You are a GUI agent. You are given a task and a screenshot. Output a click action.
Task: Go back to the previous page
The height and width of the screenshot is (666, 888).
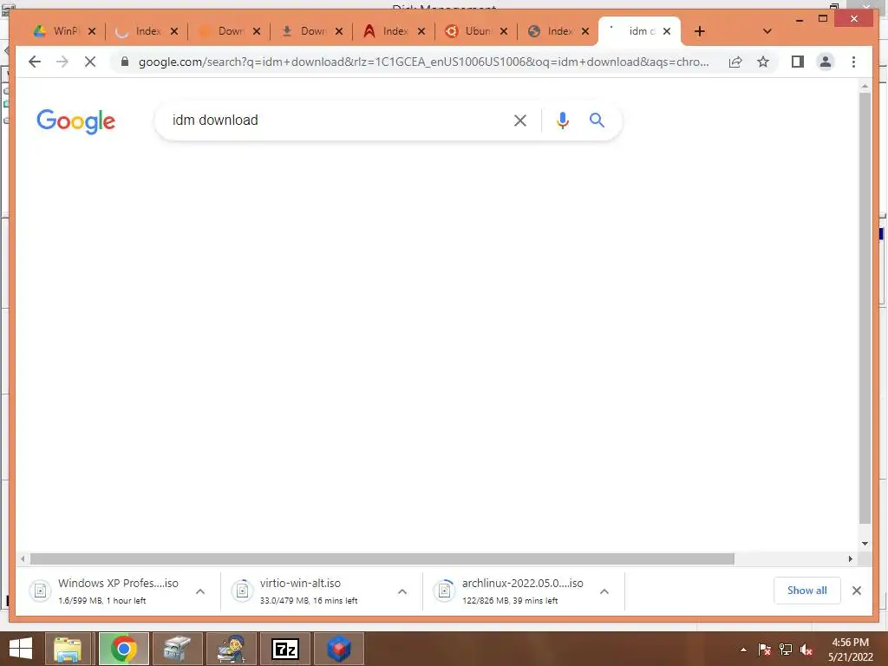tap(35, 62)
